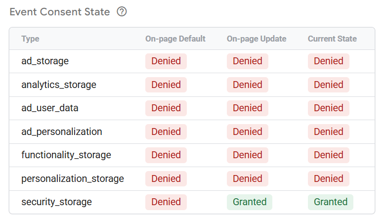Click the Event Consent State heading
The width and height of the screenshot is (386, 221).
[60, 12]
